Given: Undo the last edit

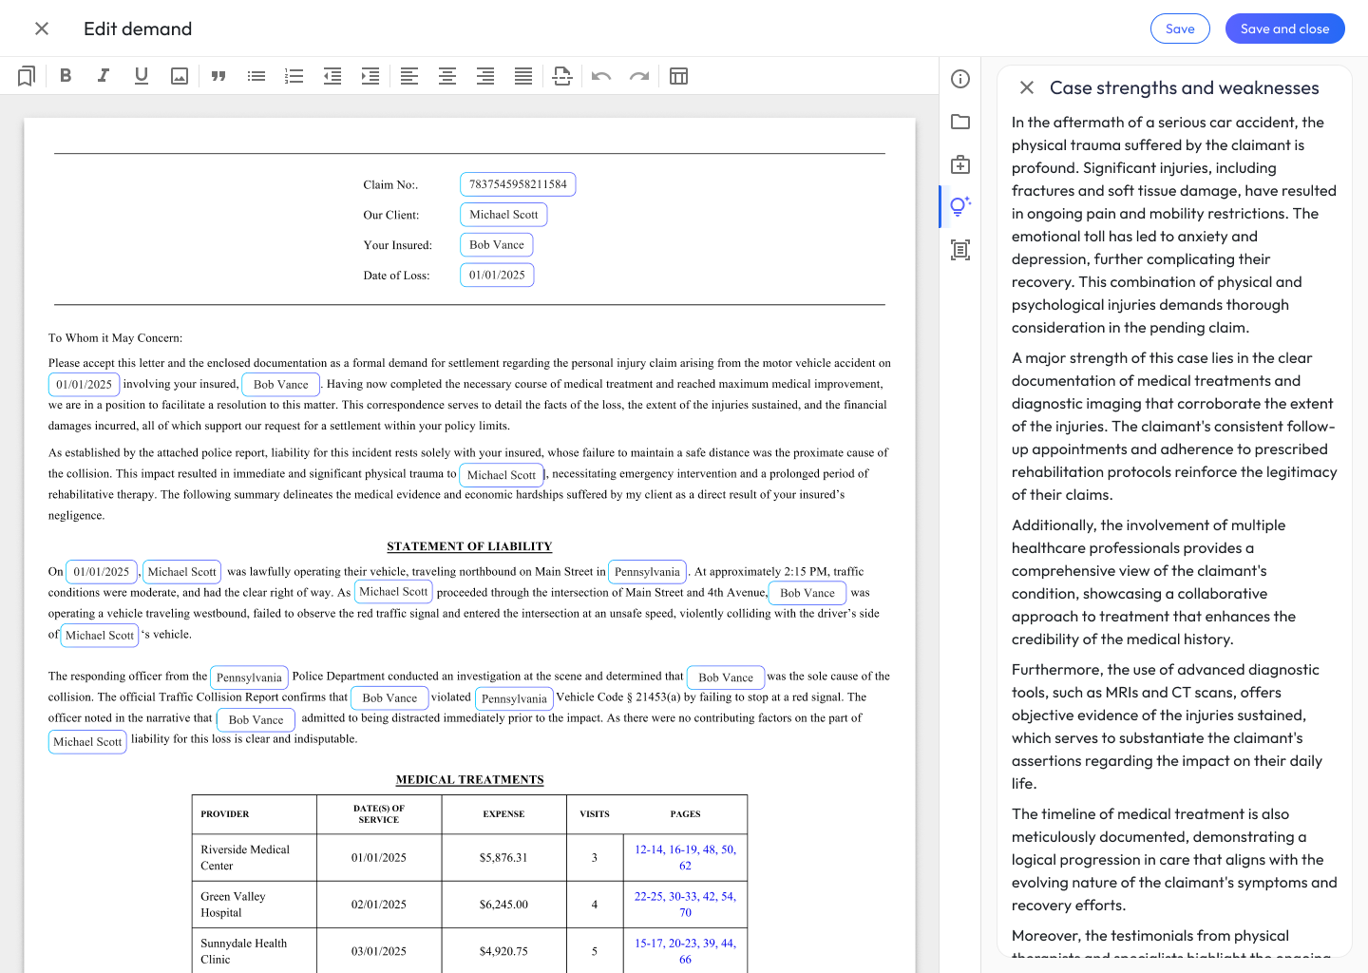Looking at the screenshot, I should (601, 76).
